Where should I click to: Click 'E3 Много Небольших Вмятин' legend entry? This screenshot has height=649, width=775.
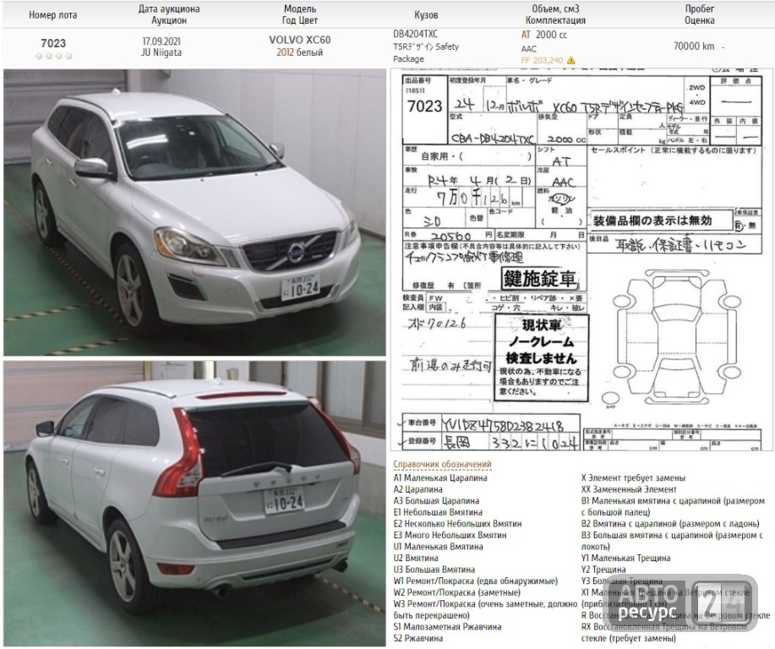(x=450, y=535)
